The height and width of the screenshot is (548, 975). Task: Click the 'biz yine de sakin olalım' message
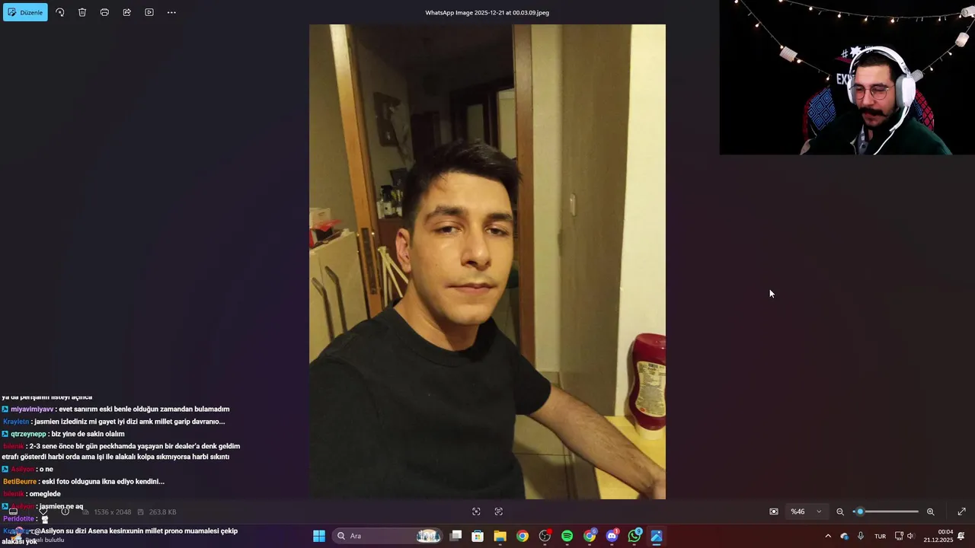(x=88, y=434)
